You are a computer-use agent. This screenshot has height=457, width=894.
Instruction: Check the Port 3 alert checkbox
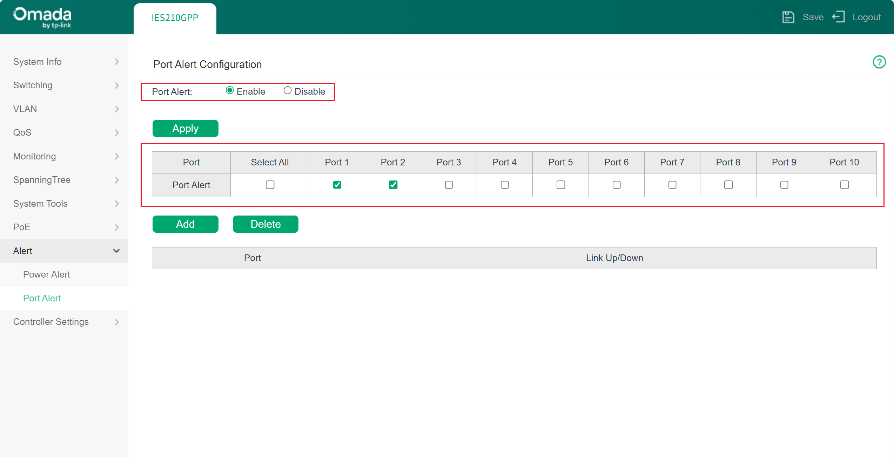(449, 185)
